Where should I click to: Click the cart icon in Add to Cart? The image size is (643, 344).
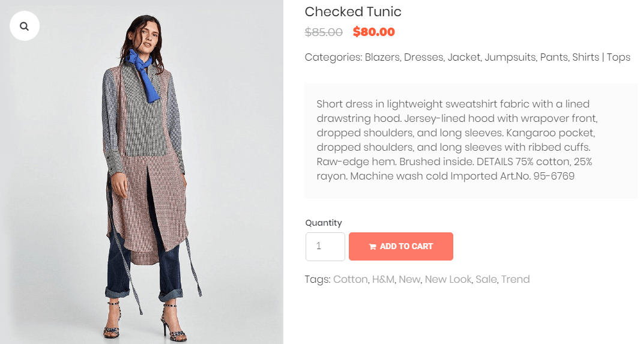[x=372, y=247]
